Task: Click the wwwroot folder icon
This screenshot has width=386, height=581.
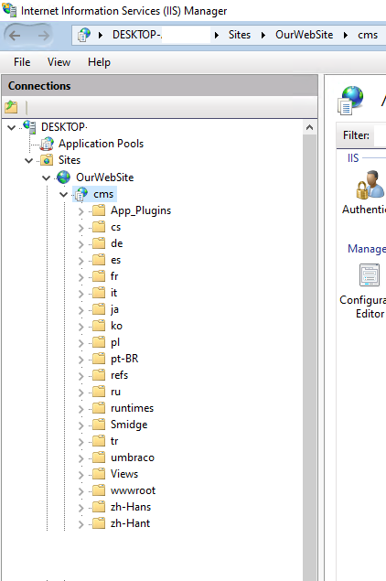Action: tap(99, 490)
